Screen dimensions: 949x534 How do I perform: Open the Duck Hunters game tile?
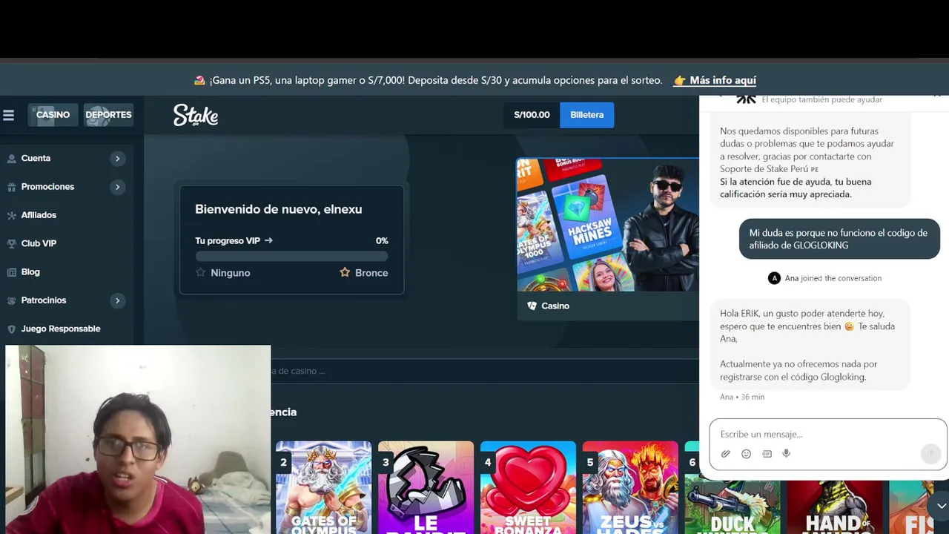[733, 507]
